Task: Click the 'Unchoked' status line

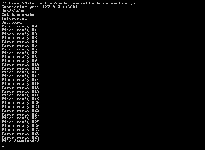Action: [x=11, y=22]
